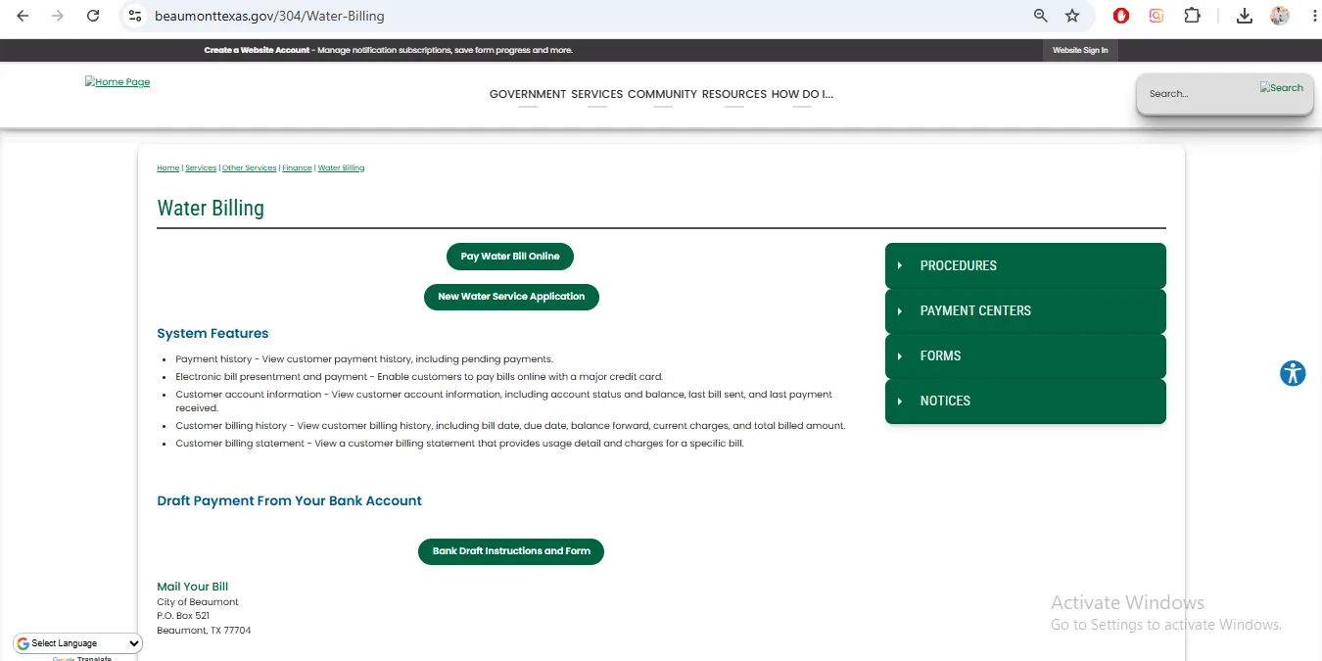
Task: Expand the PROCEDURES panel
Action: click(1025, 265)
